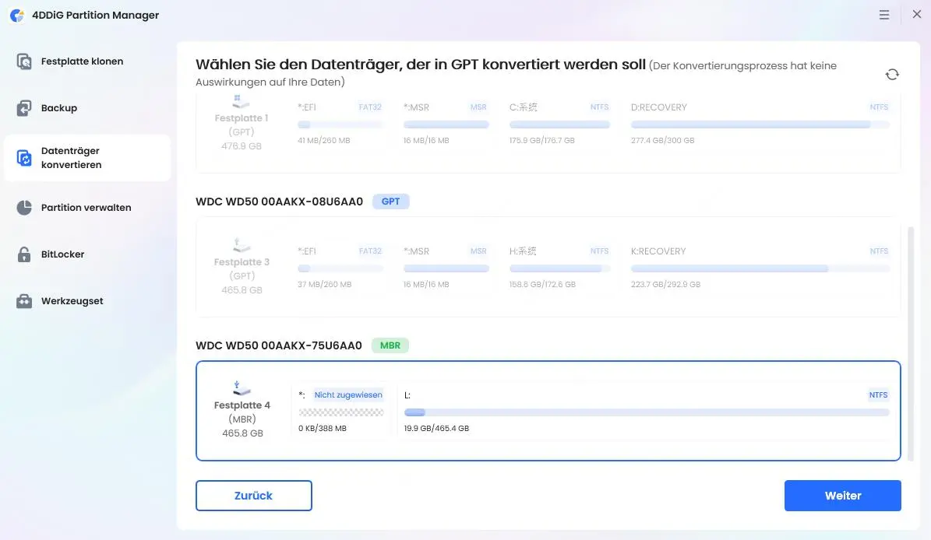Click the MSR tag on Festplatte 1

coord(478,107)
